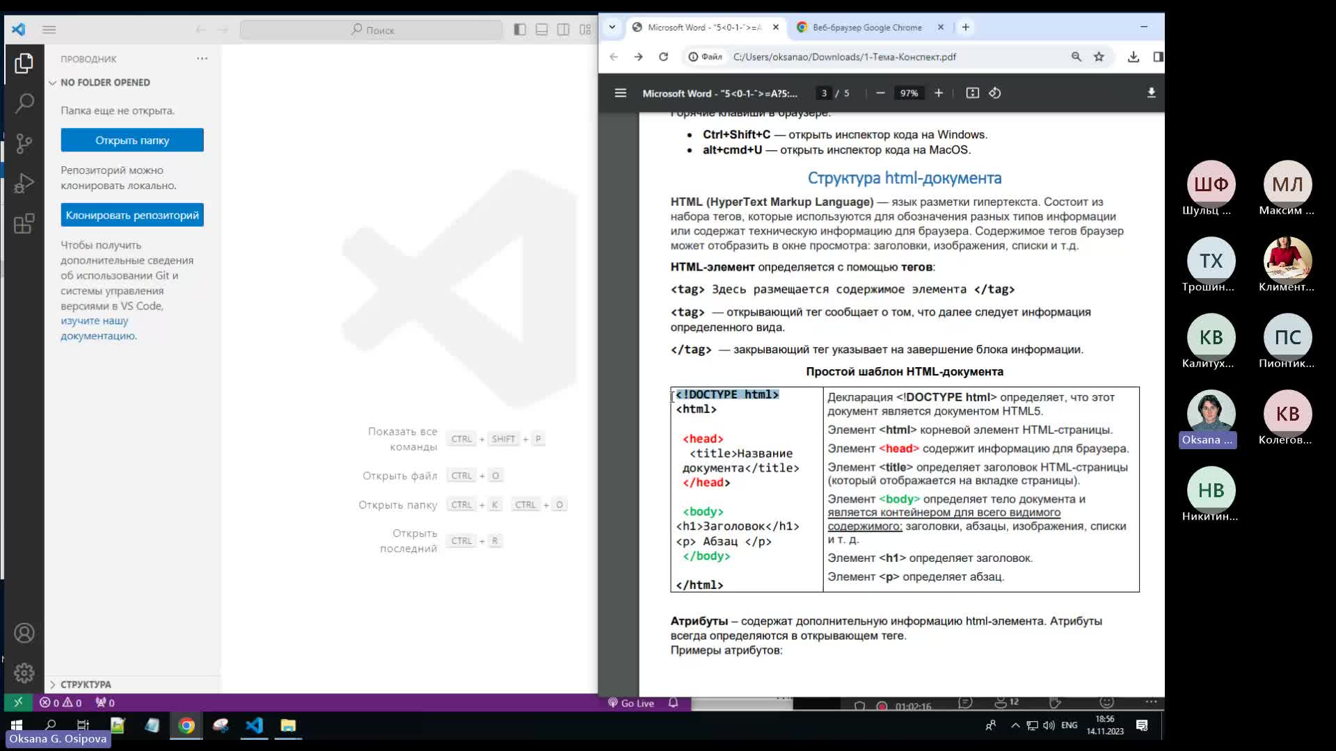Select participant tile Шульц ШФ
Screen dimensions: 1336x751
(x=1211, y=188)
